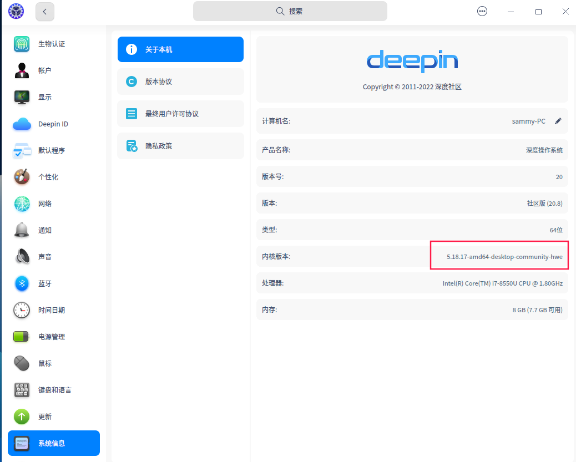Click the 处理器 label
This screenshot has height=462, width=576.
(273, 283)
